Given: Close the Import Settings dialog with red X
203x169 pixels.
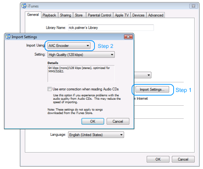Looking at the screenshot, I should 128,37.
